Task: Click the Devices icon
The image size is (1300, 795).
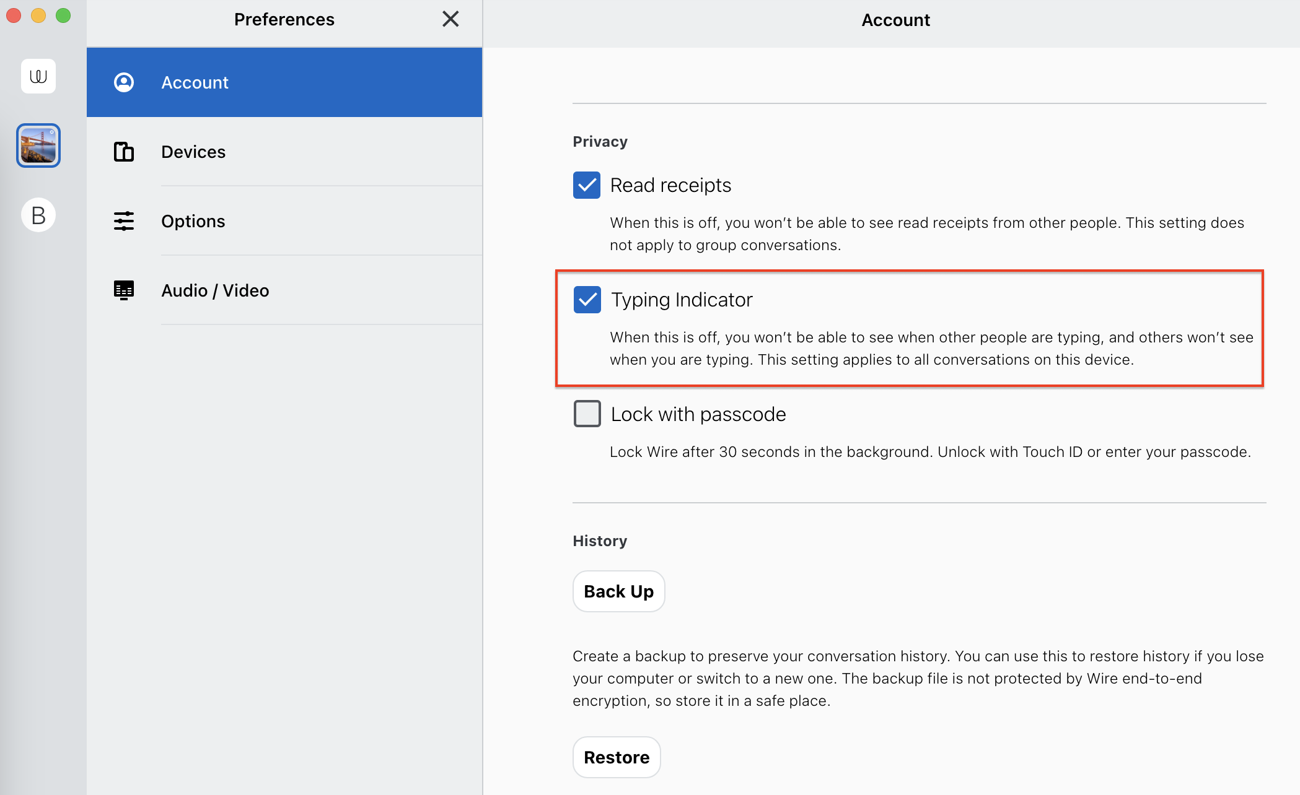Action: (x=124, y=152)
